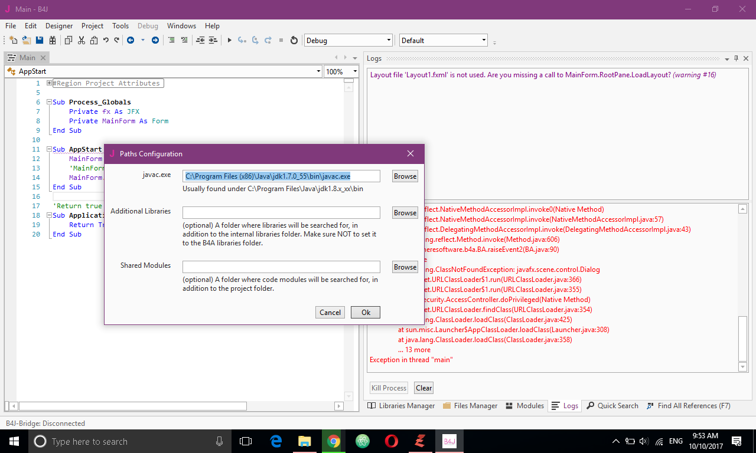Open File Explorer from the taskbar

pos(305,441)
